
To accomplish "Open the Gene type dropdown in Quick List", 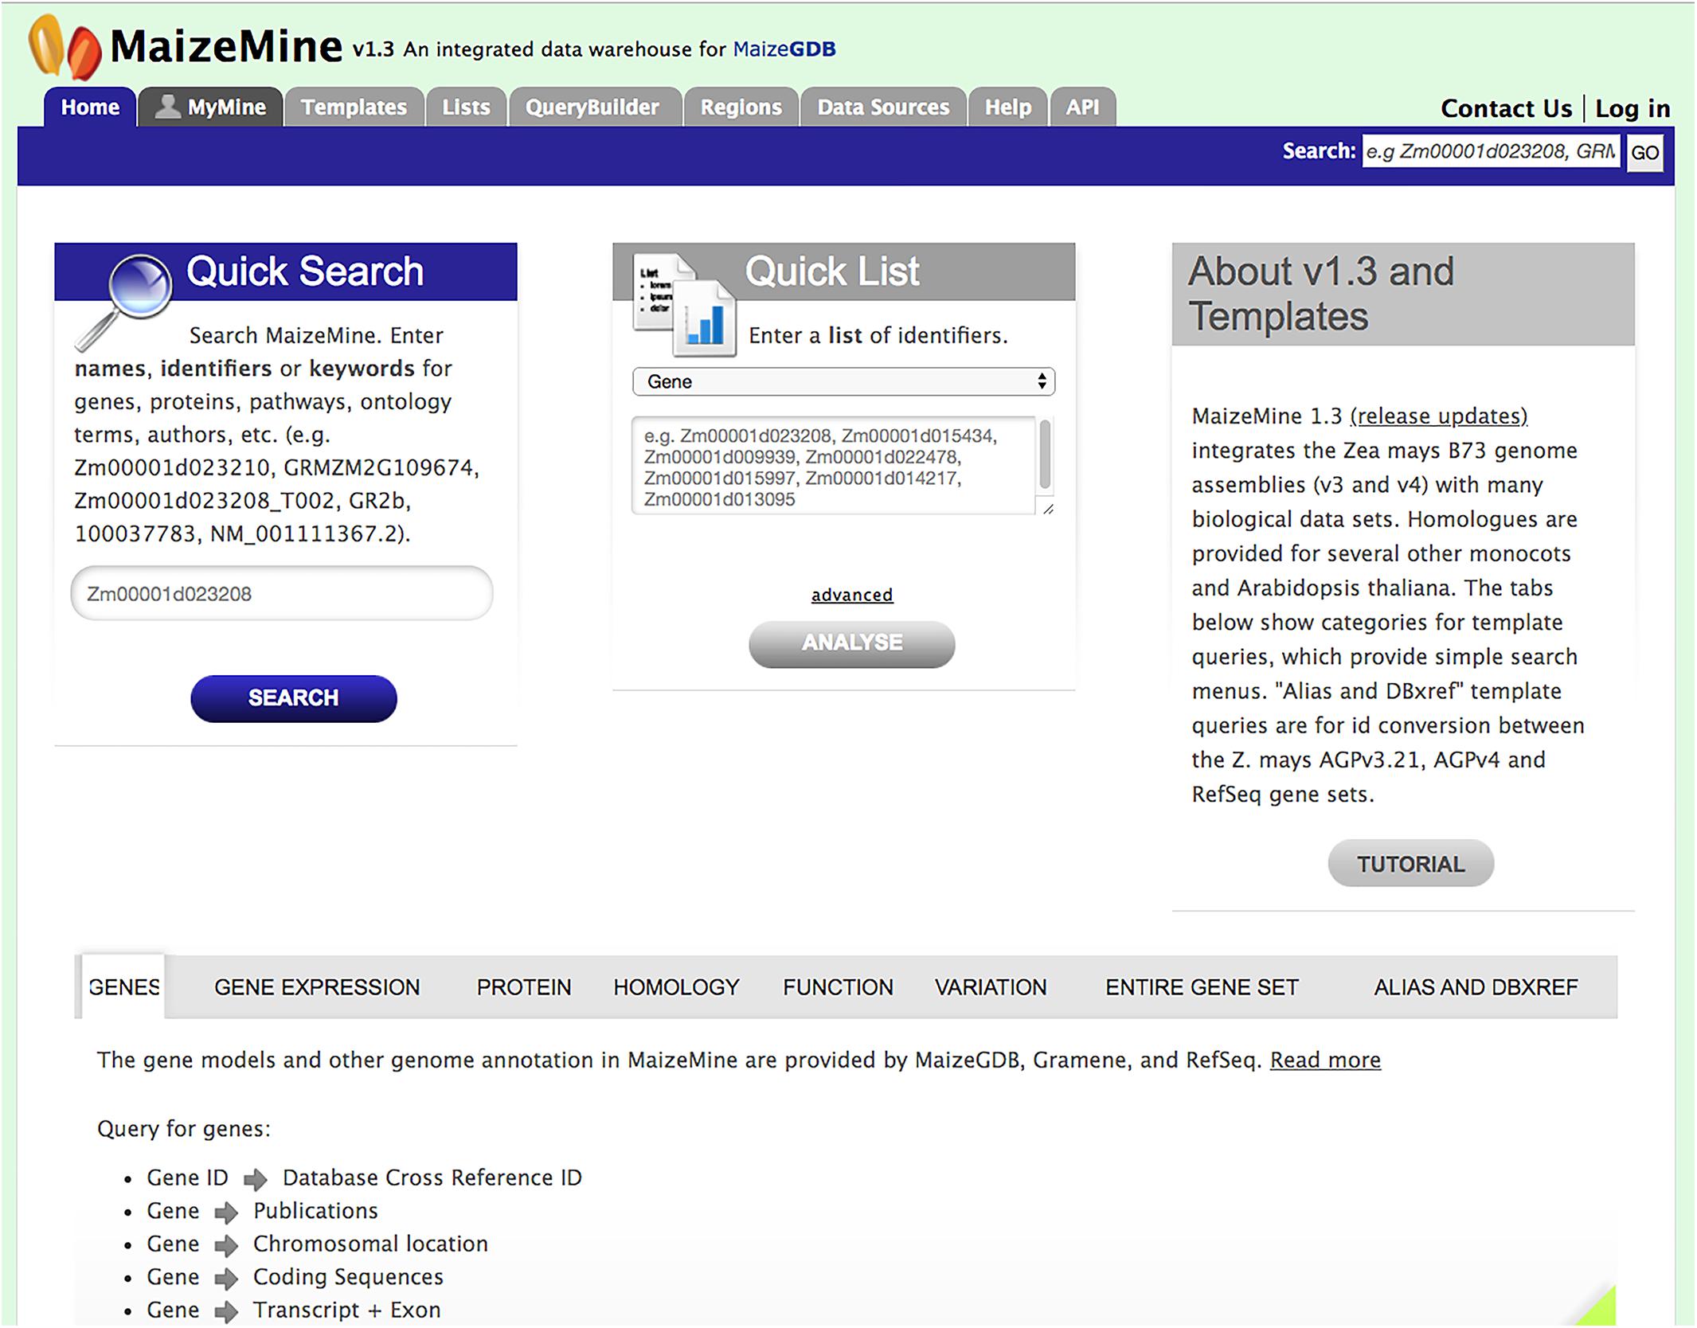I will 843,381.
